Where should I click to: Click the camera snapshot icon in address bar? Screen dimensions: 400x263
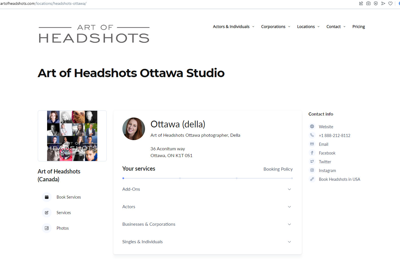coord(368,3)
